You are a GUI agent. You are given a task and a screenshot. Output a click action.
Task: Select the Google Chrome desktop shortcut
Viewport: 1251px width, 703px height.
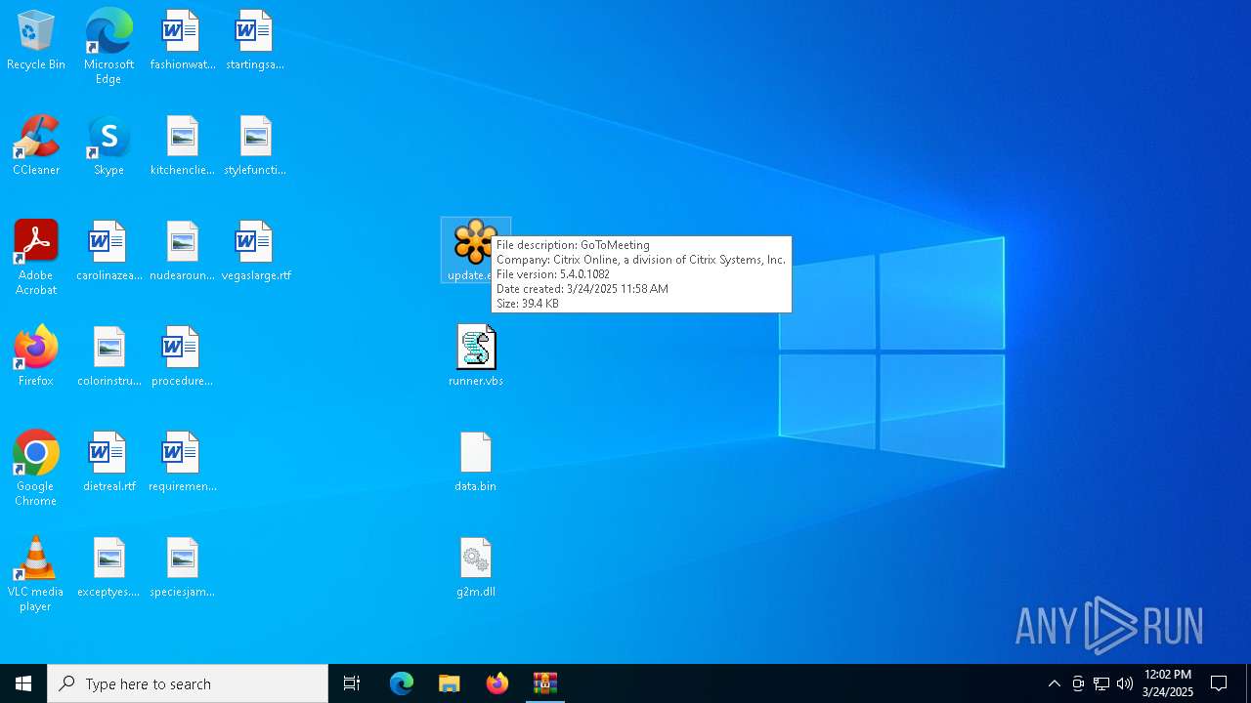(x=36, y=469)
